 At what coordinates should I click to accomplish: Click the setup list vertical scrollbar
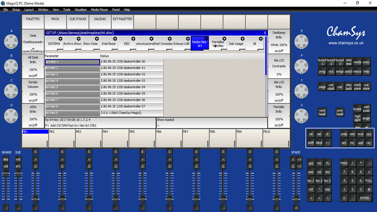[x=266, y=56]
